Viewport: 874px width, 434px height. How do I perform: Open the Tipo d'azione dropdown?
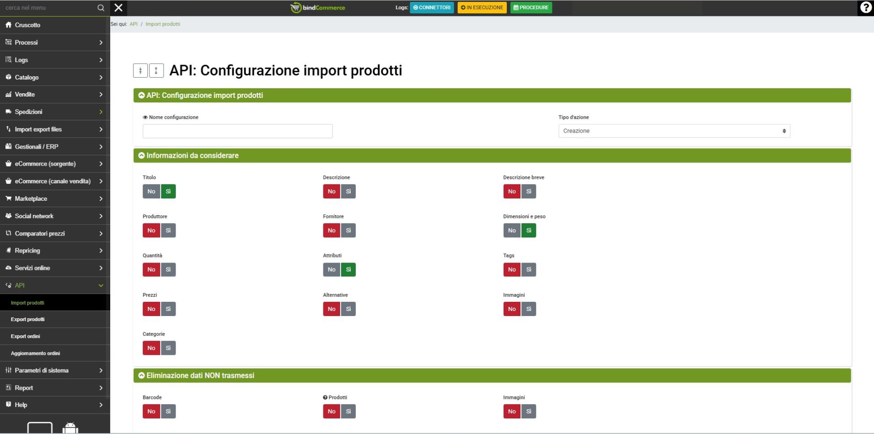click(674, 131)
